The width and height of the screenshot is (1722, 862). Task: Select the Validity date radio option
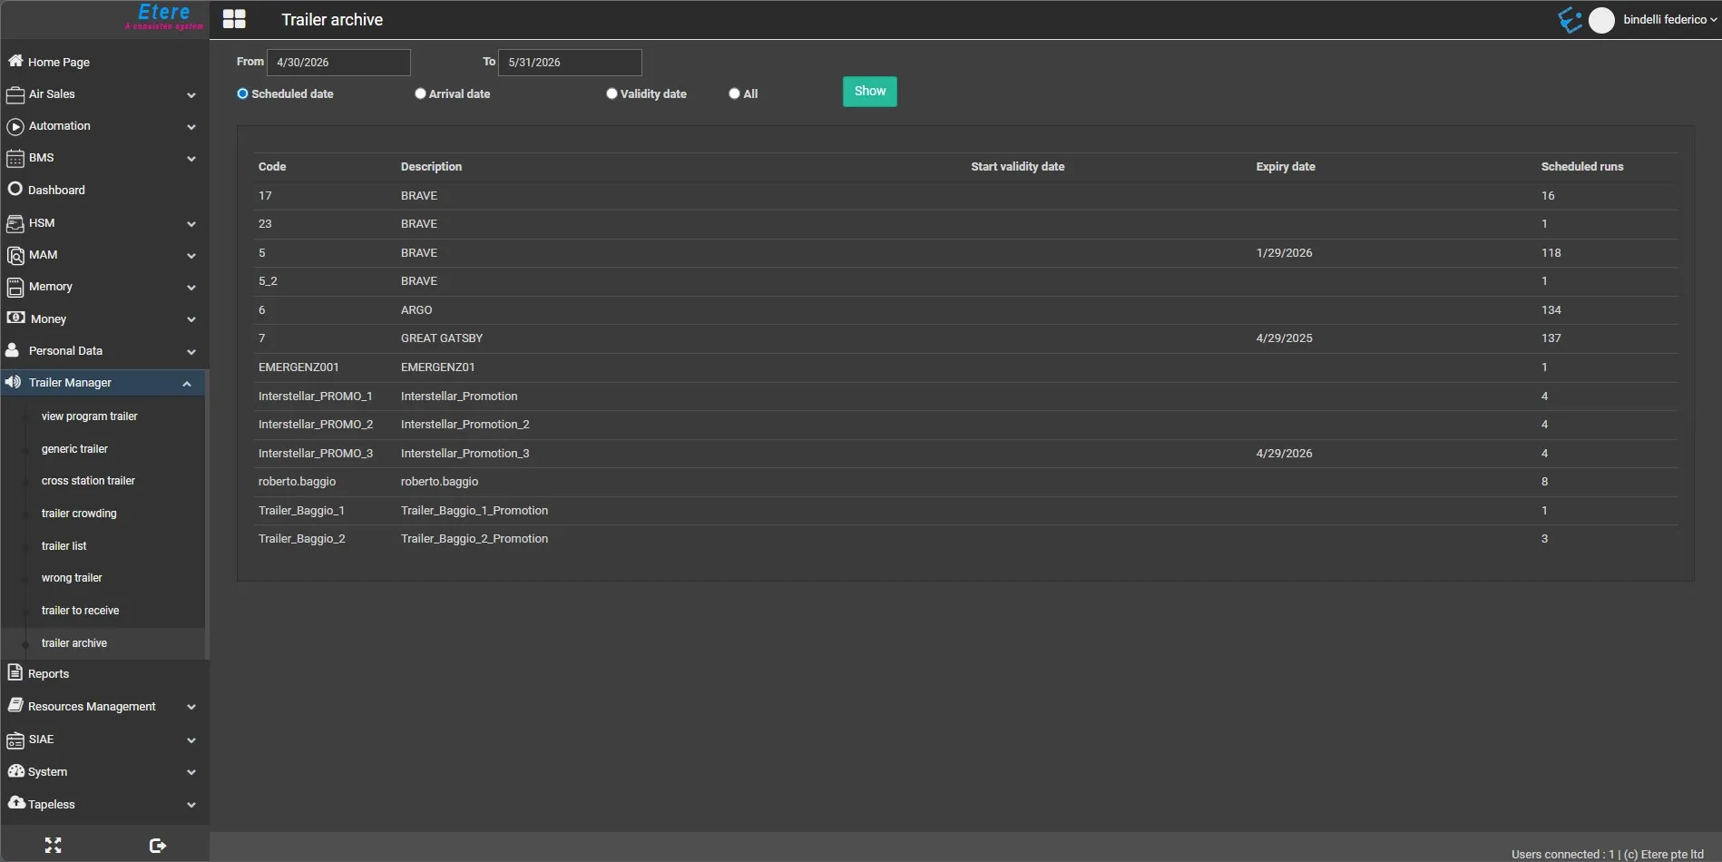612,93
